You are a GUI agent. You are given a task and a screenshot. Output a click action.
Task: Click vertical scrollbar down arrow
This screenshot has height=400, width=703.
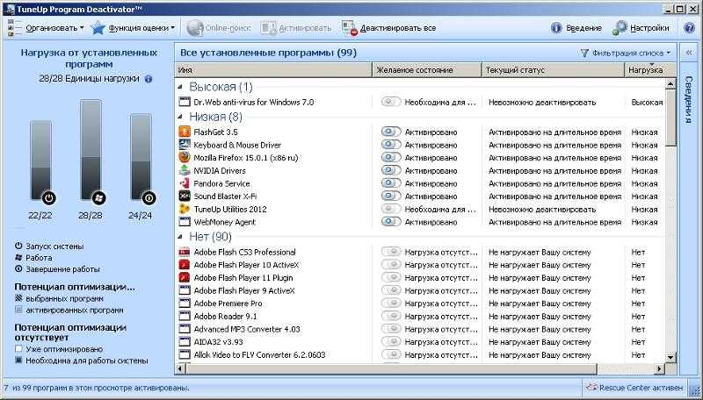pyautogui.click(x=670, y=357)
